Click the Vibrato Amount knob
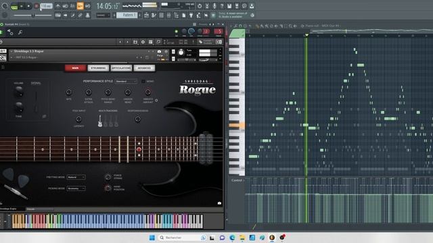 point(148,92)
